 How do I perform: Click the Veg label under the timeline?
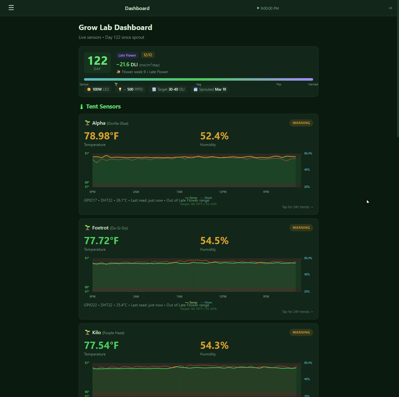click(199, 84)
